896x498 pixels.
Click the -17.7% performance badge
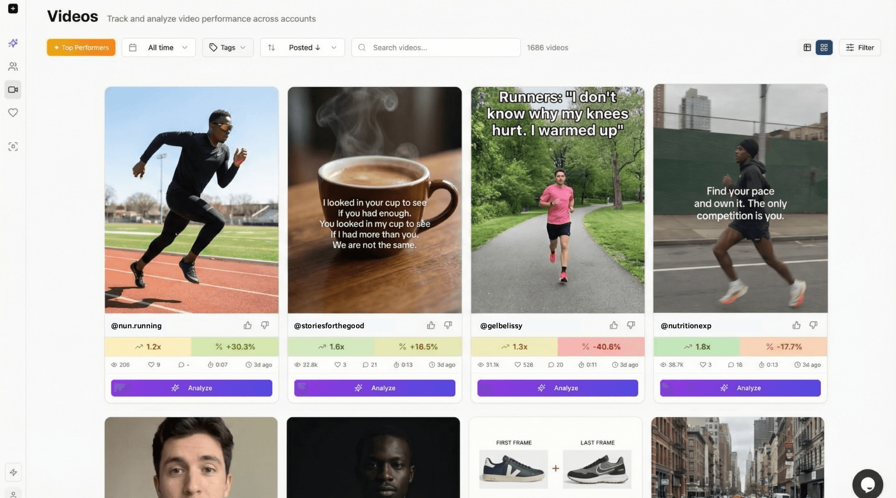pos(784,346)
